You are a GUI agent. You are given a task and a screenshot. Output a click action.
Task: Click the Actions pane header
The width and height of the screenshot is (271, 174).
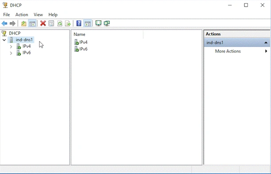tap(237, 34)
